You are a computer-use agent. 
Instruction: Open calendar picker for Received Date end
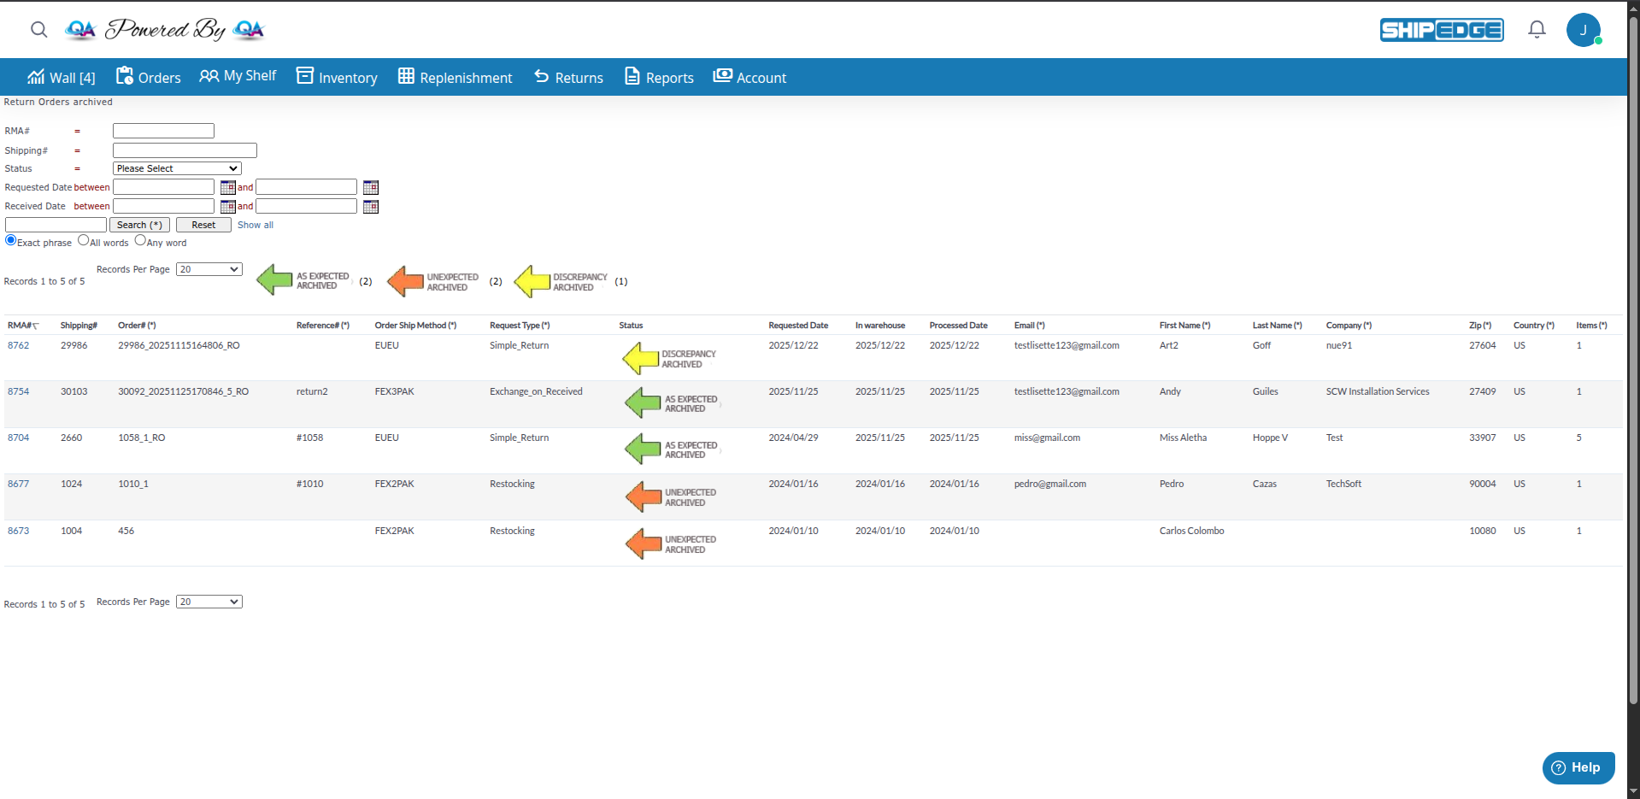370,207
